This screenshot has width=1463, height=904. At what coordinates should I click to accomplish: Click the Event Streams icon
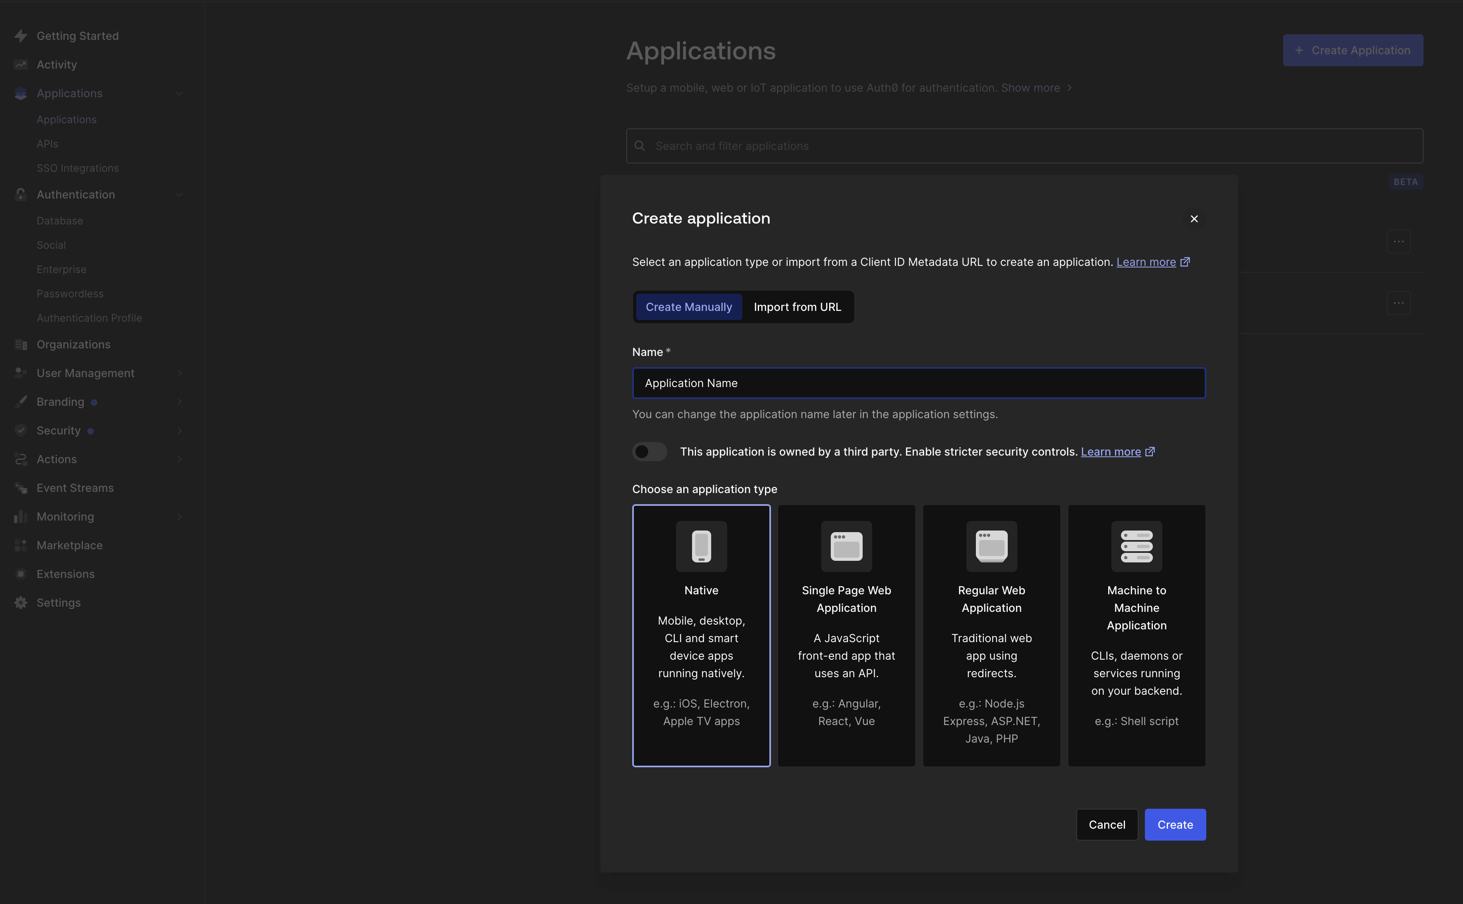coord(21,488)
